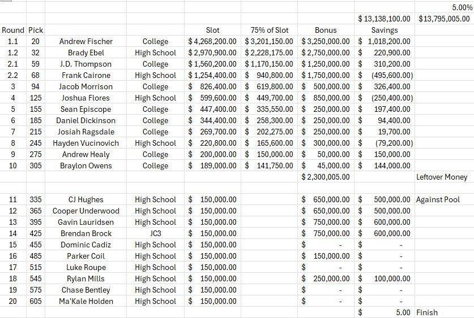Select Brady Ebel's $2,970,900.00 slot value
Image resolution: width=474 pixels, height=318 pixels.
click(212, 53)
